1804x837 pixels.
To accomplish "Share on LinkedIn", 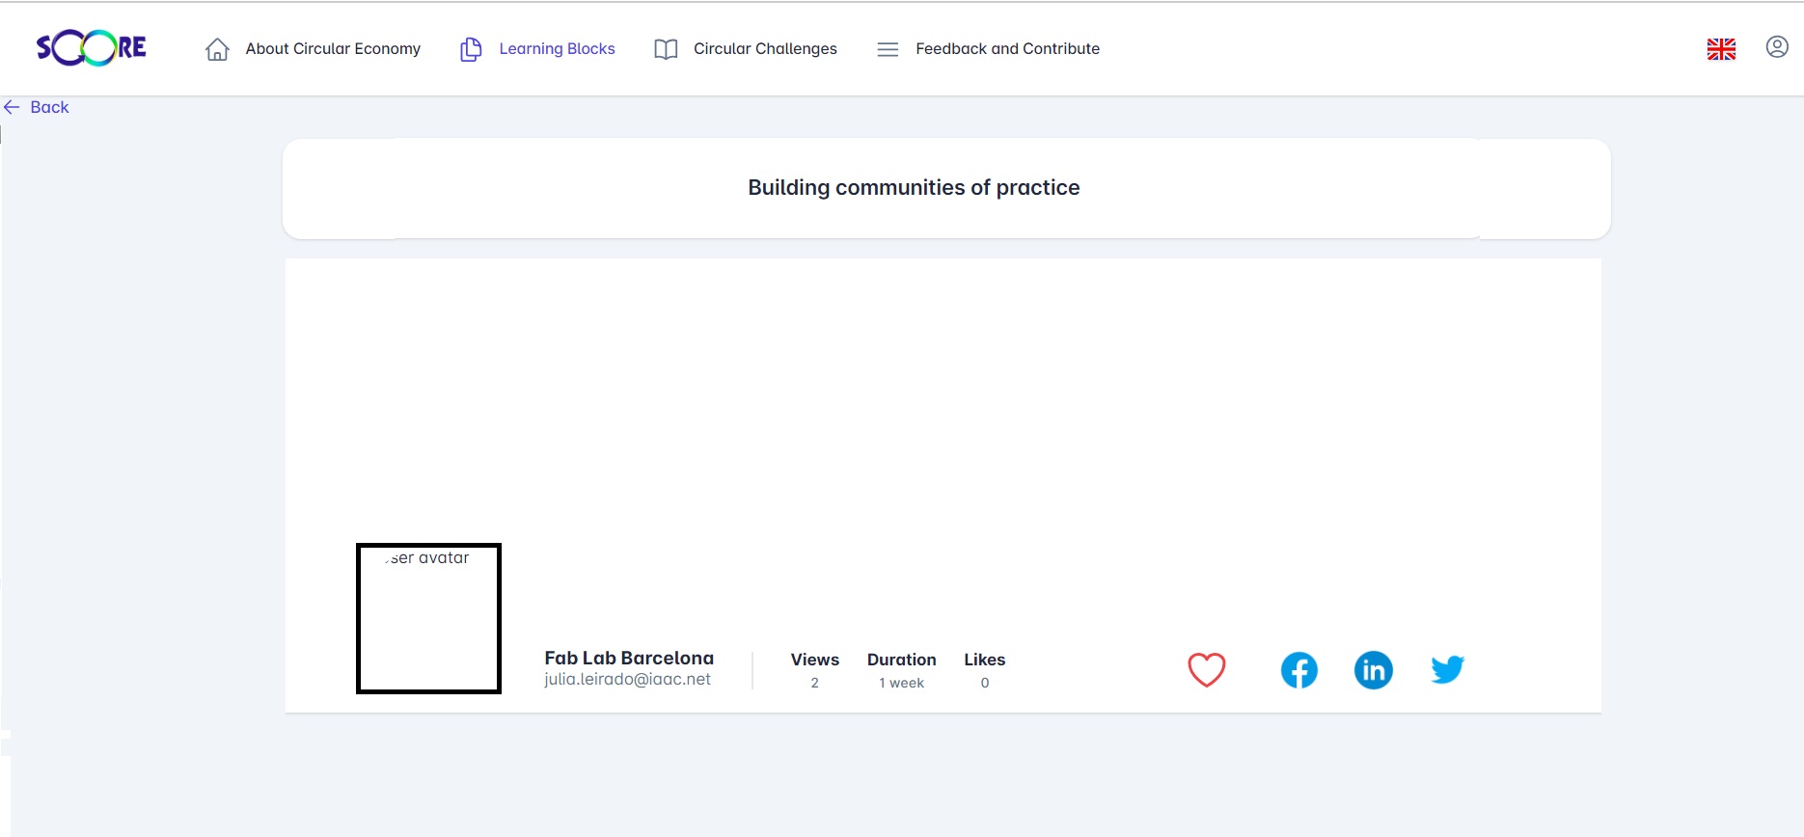I will click(1373, 670).
